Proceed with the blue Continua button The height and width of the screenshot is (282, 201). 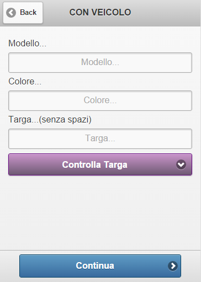coord(100,266)
